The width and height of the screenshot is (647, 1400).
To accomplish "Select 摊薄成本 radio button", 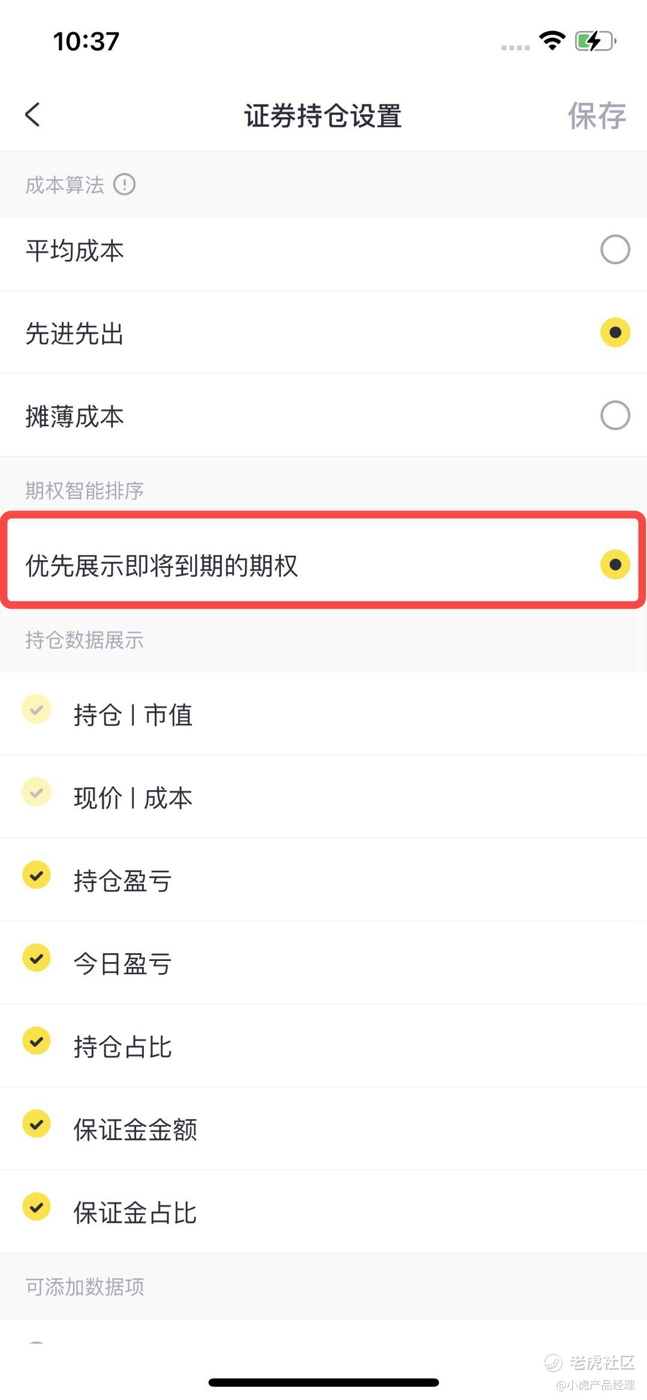I will pos(615,415).
